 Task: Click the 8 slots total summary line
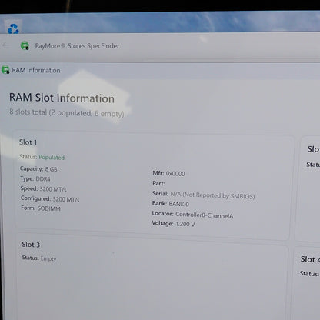click(x=67, y=112)
